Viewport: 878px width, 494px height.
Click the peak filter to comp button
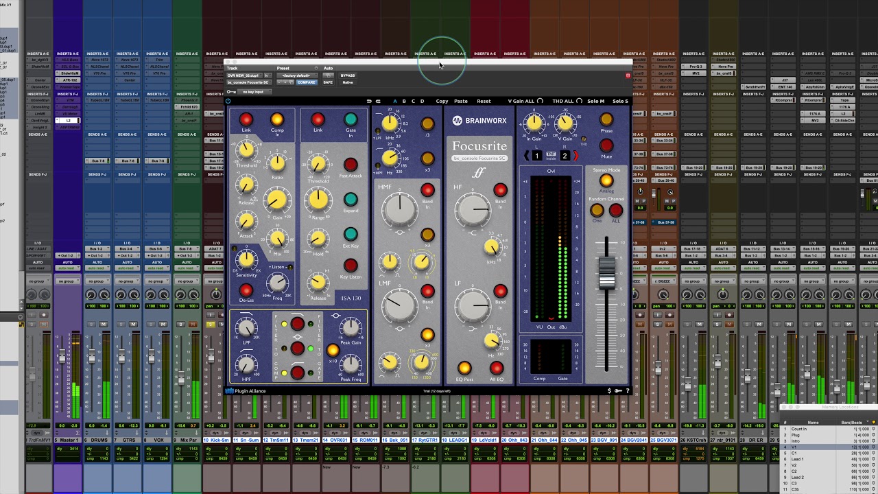click(297, 349)
